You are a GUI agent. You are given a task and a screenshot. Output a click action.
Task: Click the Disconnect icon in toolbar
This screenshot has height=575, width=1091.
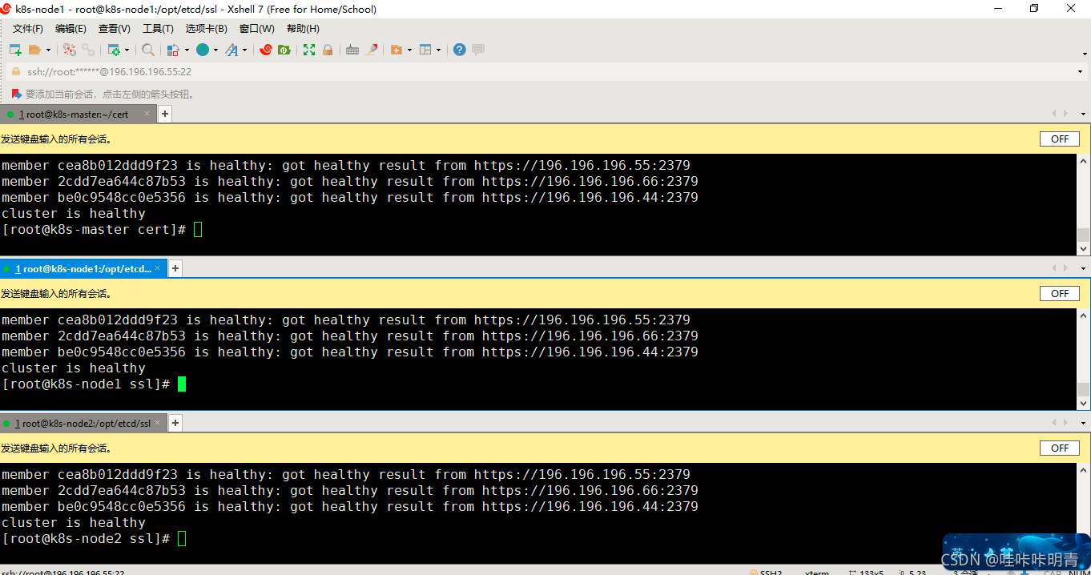click(x=70, y=50)
